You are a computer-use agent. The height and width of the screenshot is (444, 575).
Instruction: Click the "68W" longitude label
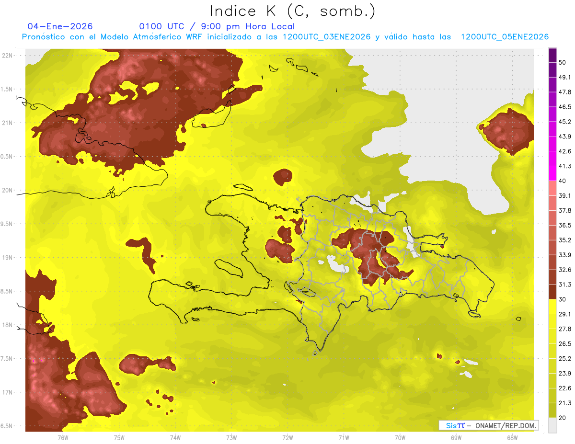512,438
